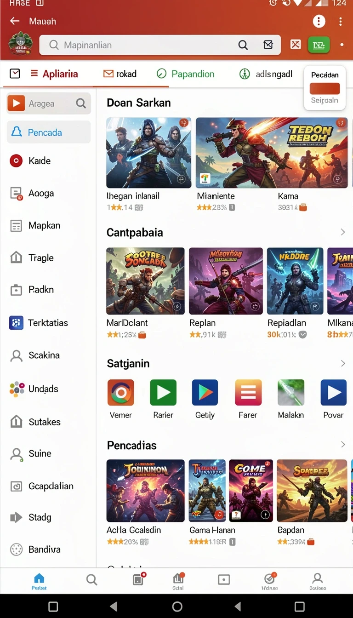
Task: Select Pencada in the sidebar
Action: tap(49, 132)
